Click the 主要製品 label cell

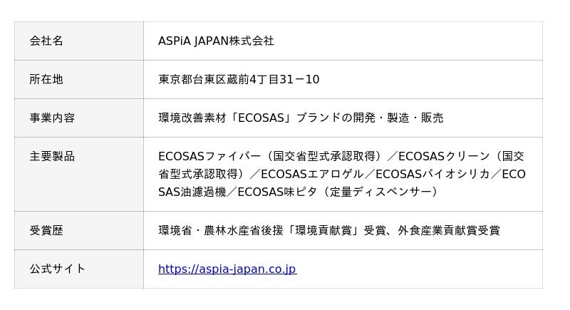pyautogui.click(x=52, y=157)
